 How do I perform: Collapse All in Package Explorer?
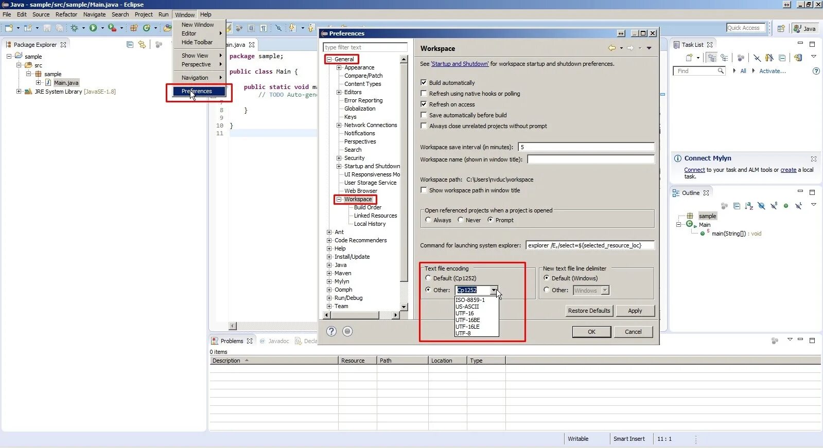point(130,45)
